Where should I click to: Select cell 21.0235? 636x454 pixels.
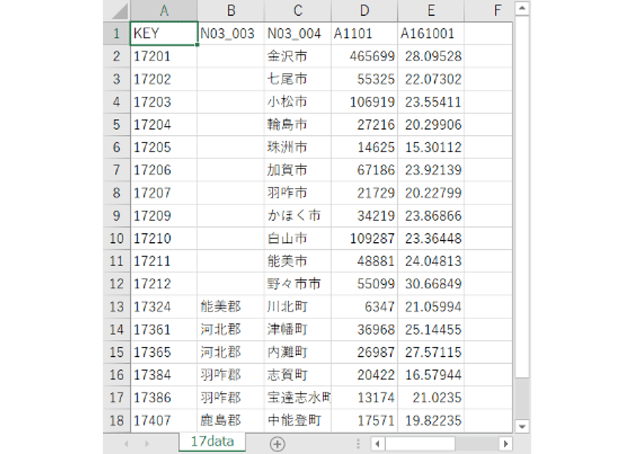[431, 398]
